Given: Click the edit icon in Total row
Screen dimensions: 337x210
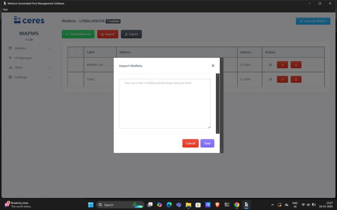Looking at the screenshot, I should click(282, 79).
